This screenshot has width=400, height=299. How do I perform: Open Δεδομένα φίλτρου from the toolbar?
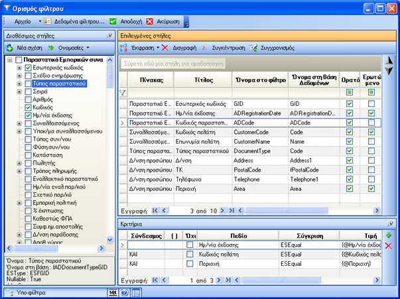[74, 22]
